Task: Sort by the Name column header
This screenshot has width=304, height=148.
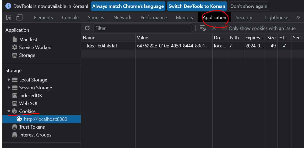Action: coord(108,37)
